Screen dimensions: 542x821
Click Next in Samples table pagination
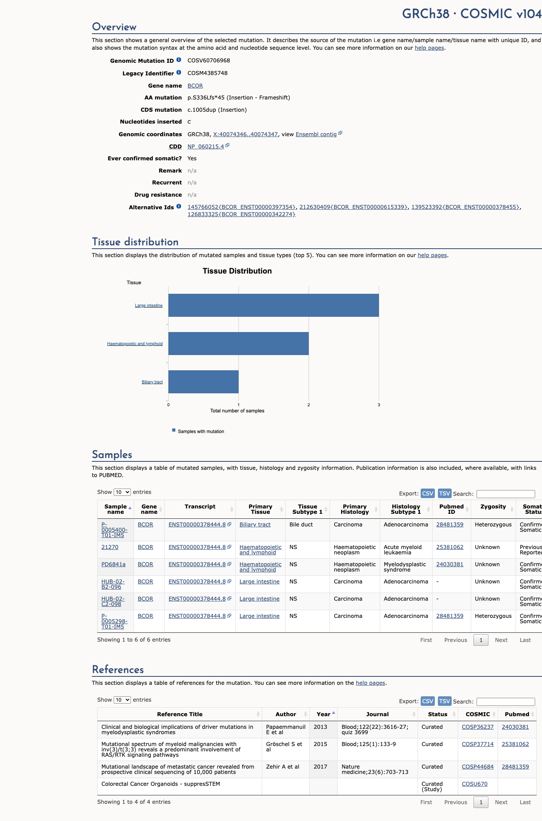point(501,640)
